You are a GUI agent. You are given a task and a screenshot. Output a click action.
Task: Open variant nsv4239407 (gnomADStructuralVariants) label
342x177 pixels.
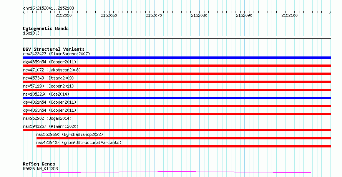click(79, 142)
